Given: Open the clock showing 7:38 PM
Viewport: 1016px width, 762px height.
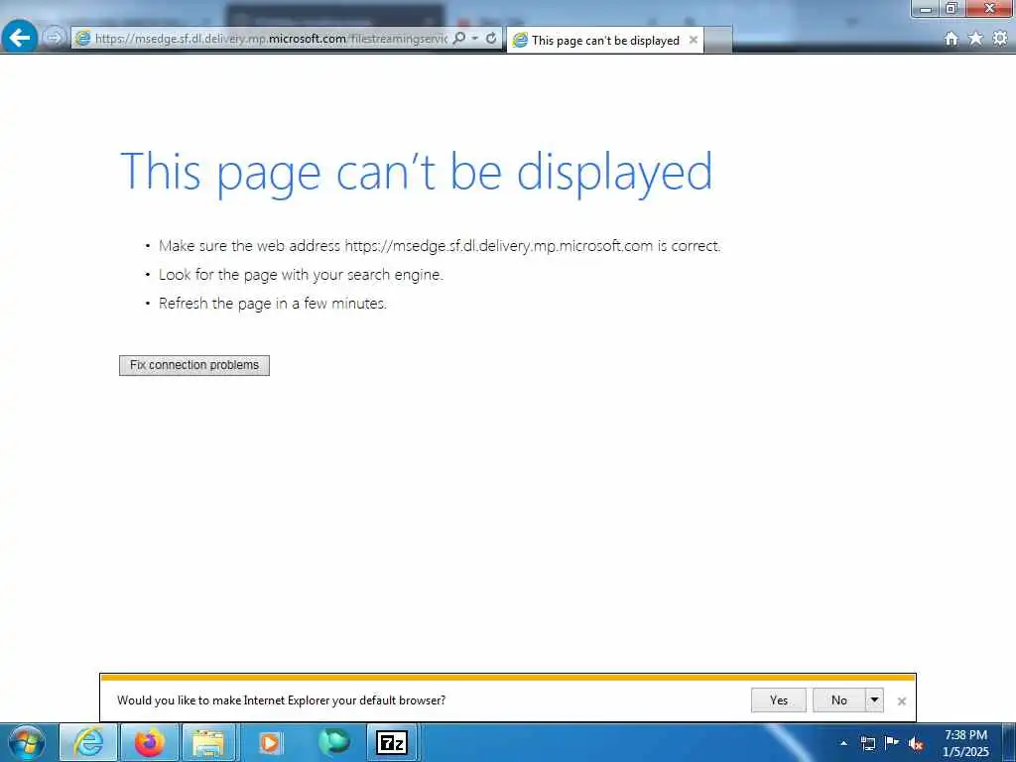Looking at the screenshot, I should tap(965, 743).
